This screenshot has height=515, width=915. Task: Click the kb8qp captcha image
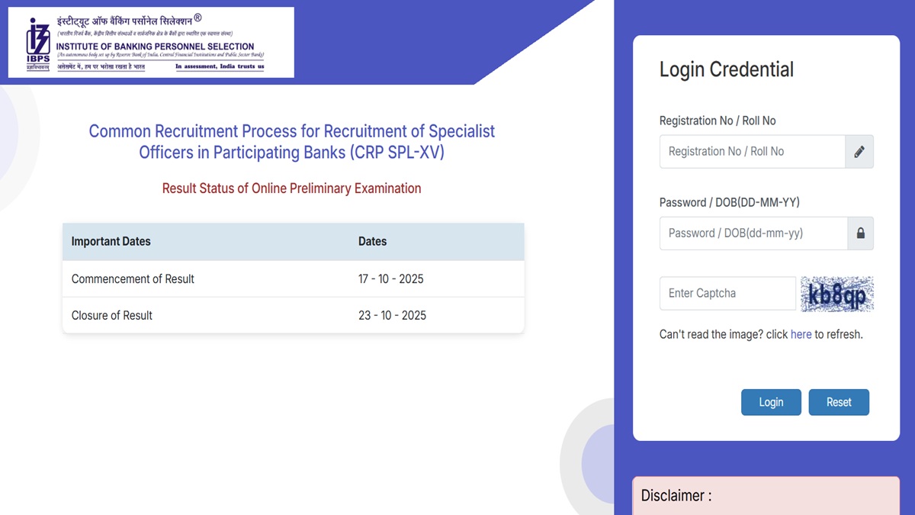point(836,294)
